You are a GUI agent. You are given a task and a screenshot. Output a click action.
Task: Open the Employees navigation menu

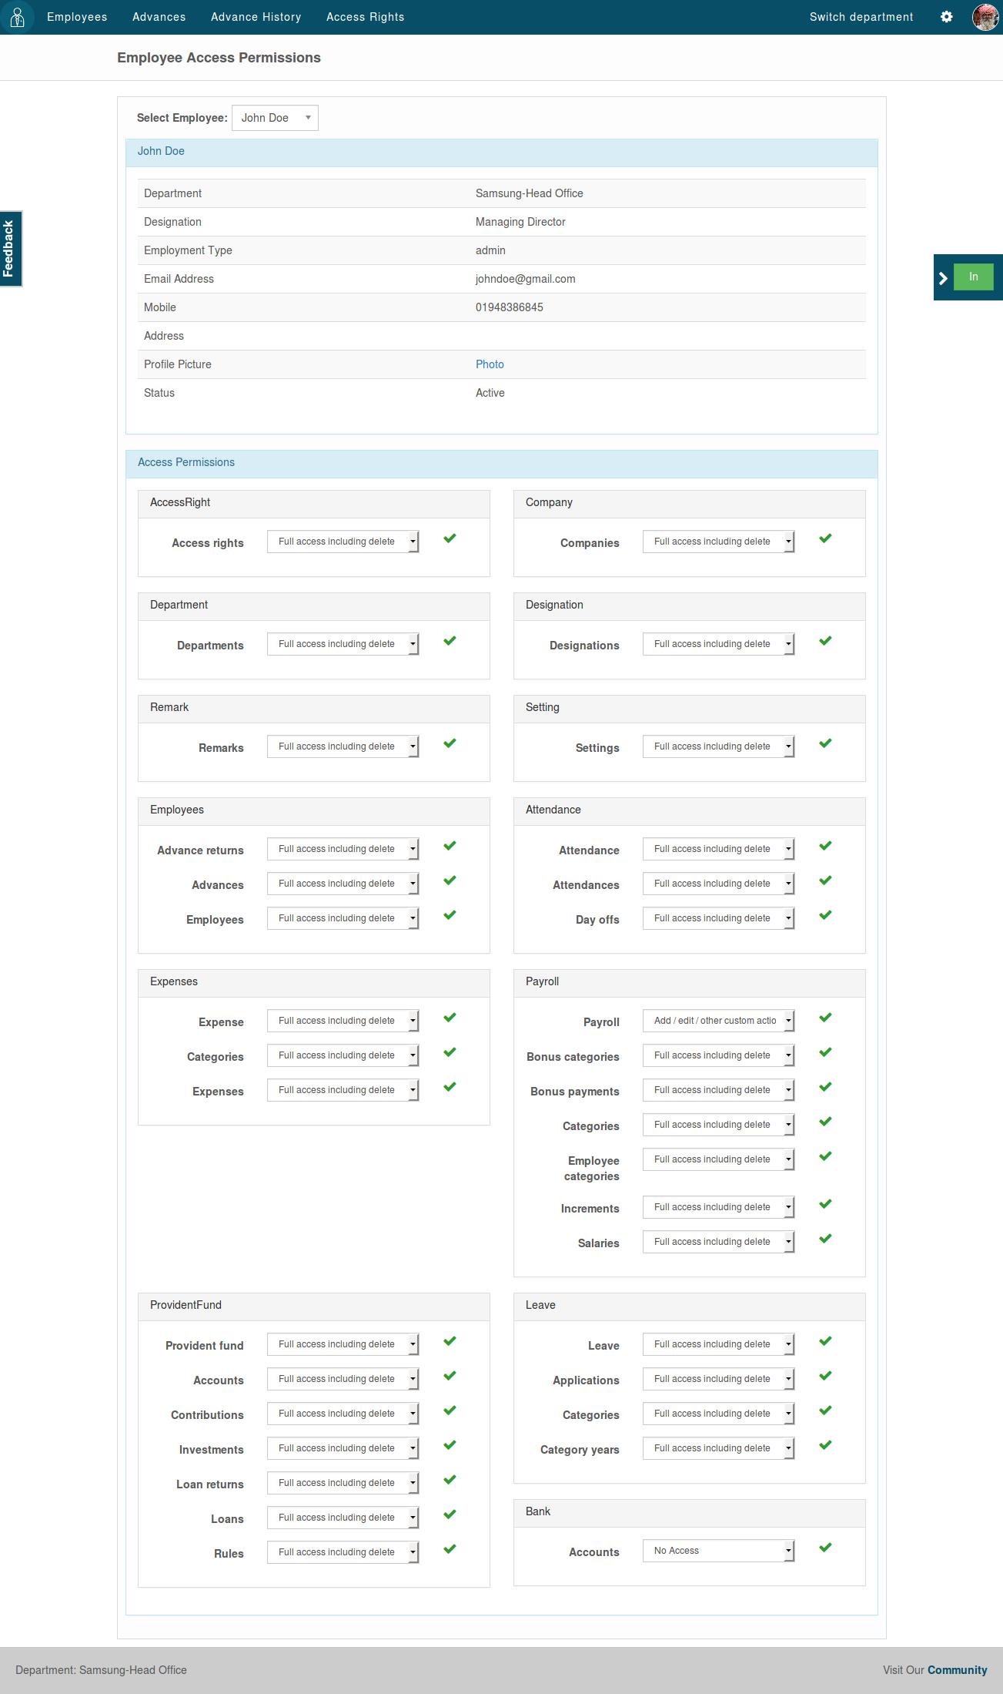click(x=77, y=17)
